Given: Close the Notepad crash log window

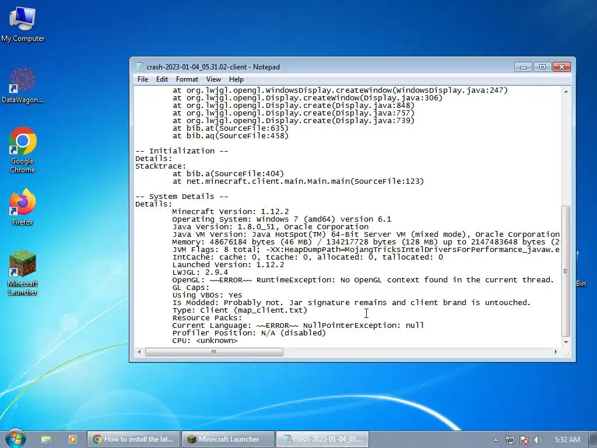Looking at the screenshot, I should click(x=561, y=67).
